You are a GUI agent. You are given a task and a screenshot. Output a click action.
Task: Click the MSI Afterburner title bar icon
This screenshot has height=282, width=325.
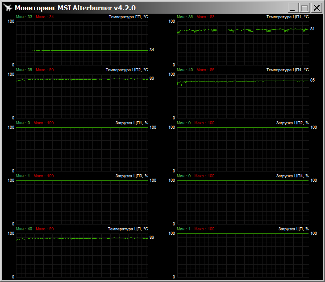tap(8, 8)
